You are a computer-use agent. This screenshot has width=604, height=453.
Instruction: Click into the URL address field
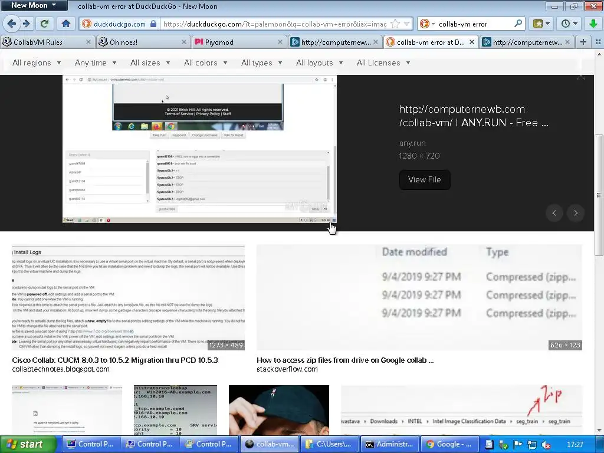pos(275,24)
